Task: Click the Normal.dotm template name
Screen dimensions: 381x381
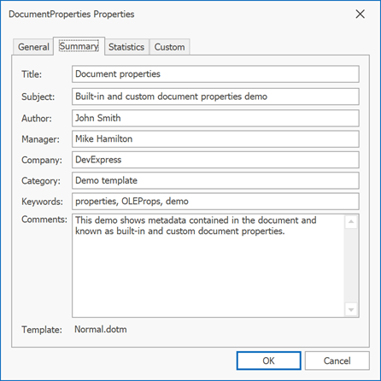Action: 101,330
